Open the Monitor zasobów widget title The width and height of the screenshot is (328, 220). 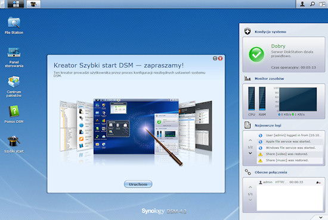click(x=269, y=78)
